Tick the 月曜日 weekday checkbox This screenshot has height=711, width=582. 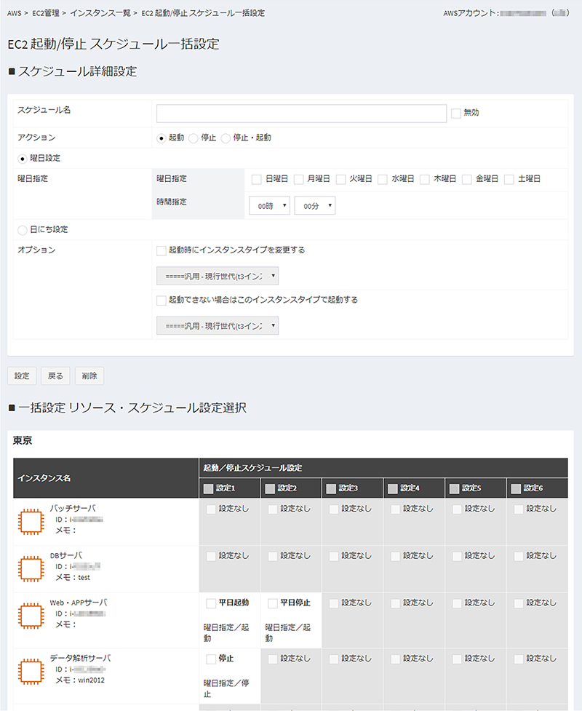(x=298, y=179)
